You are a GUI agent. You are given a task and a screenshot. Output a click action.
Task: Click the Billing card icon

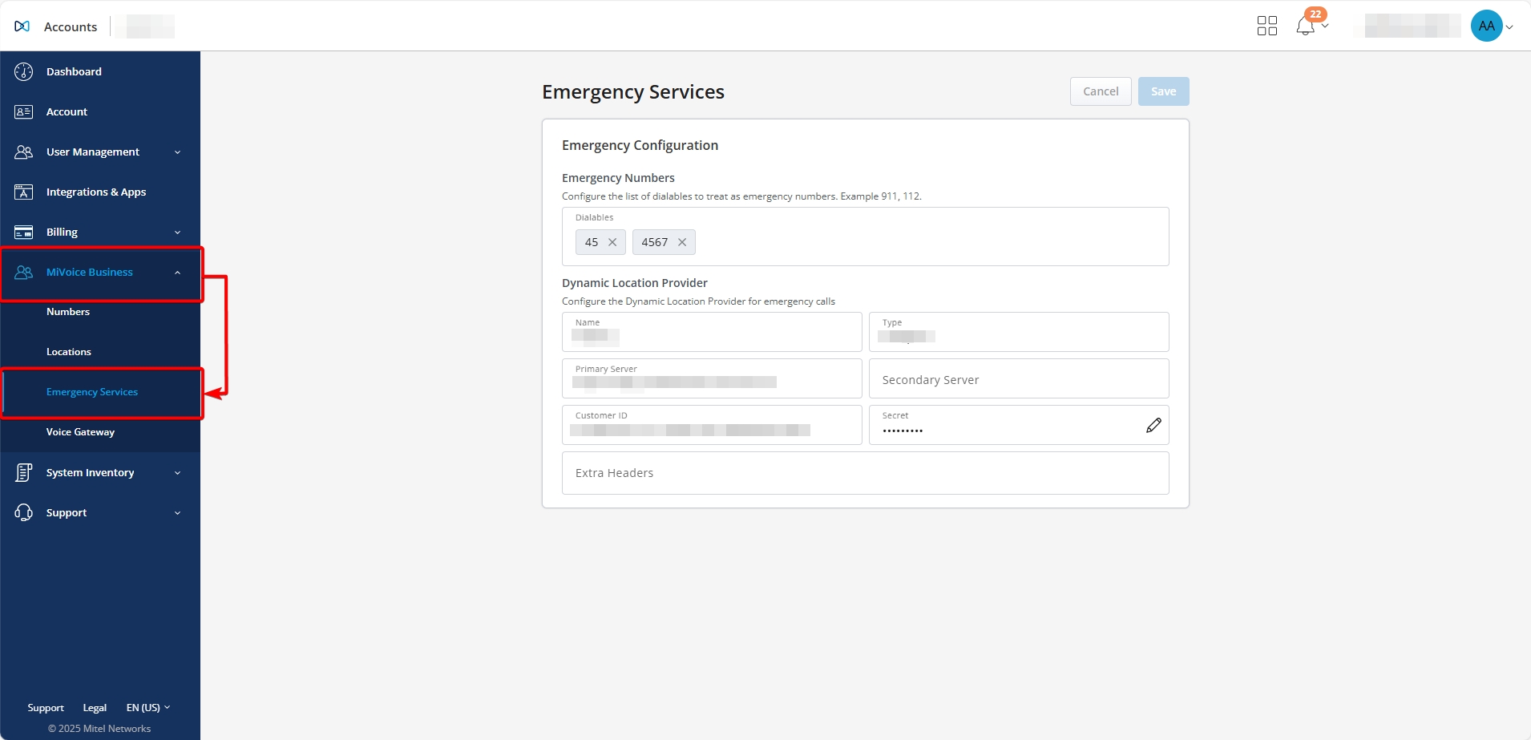(24, 232)
